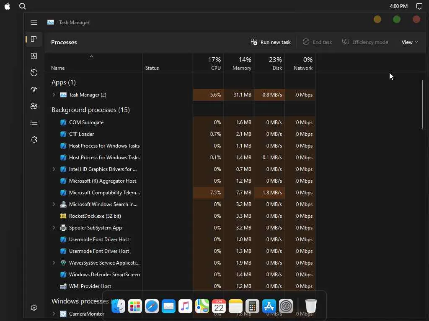Expand Microsoft Windows Search Indexer row
Viewport: 429px width, 321px height.
pyautogui.click(x=54, y=204)
